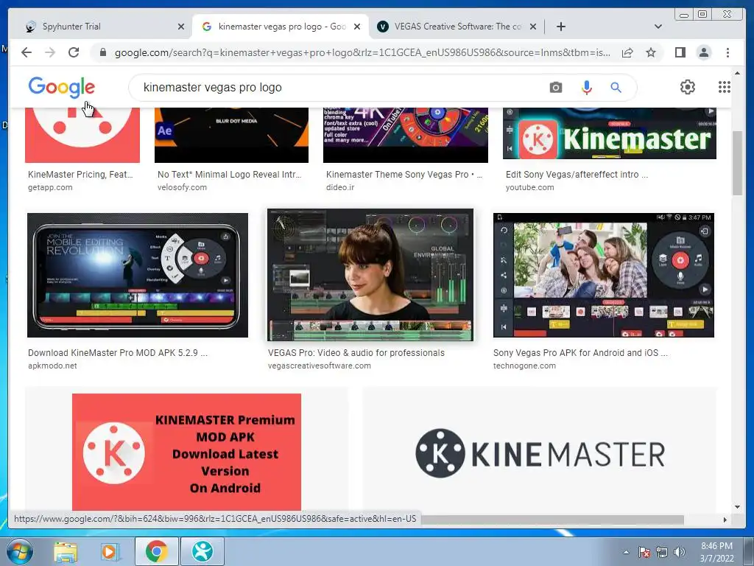The image size is (754, 566).
Task: Click the black KINEMASTER logo image
Action: pyautogui.click(x=540, y=453)
